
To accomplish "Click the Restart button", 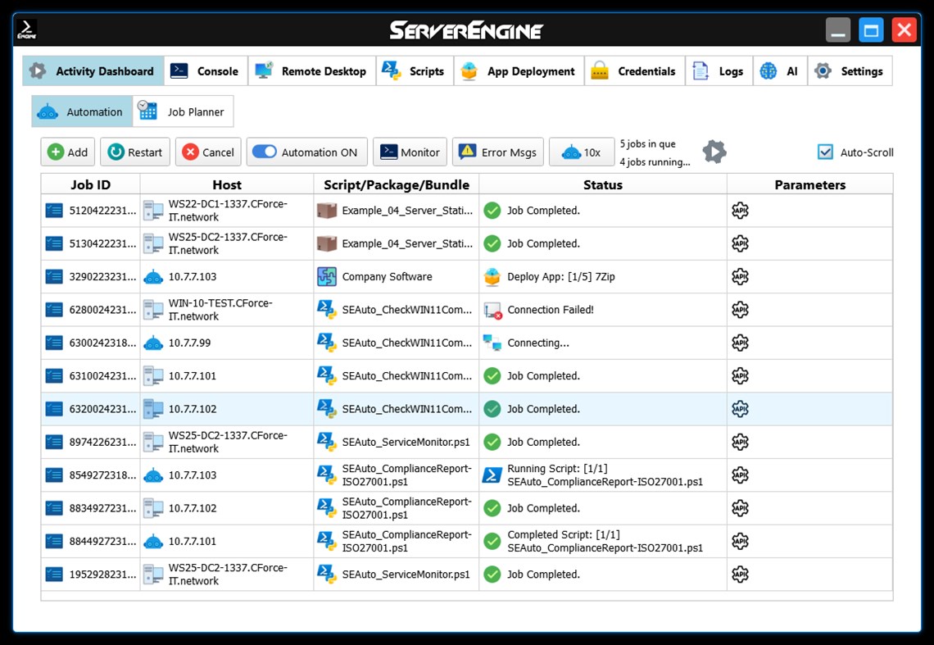I will click(x=134, y=152).
